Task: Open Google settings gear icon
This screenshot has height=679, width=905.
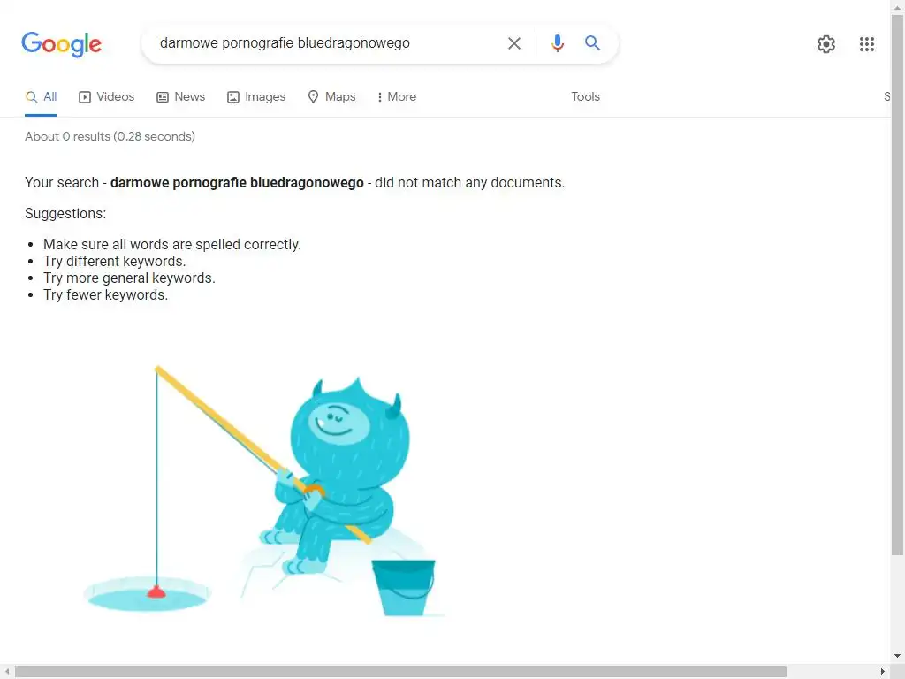Action: click(x=826, y=44)
